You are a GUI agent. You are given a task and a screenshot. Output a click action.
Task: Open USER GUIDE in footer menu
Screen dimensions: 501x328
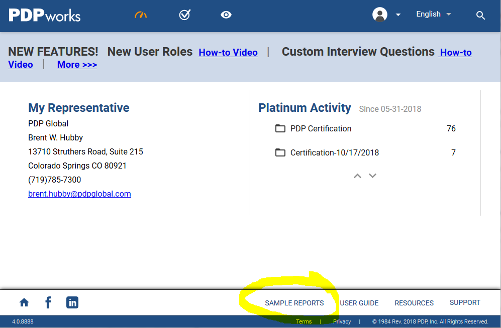point(359,303)
